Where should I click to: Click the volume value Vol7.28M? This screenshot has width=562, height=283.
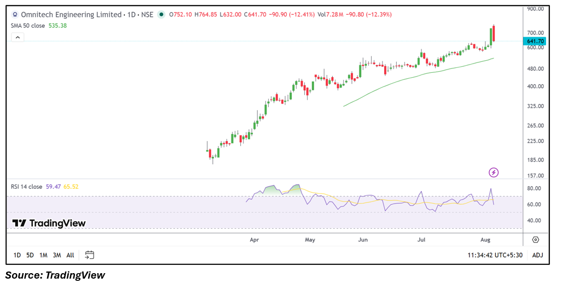coord(331,15)
